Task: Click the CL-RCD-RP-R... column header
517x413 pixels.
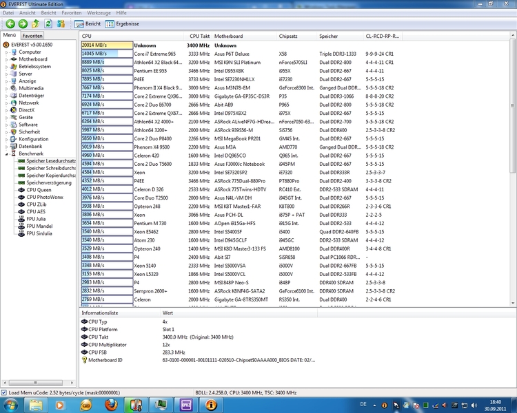Action: (x=383, y=36)
